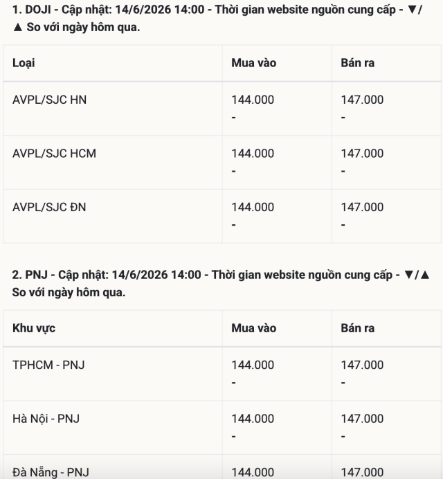
Task: Click the Loại column header
Action: click(x=24, y=63)
